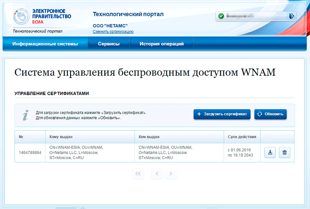
Task: Click the italic info icon
Action: [25, 115]
